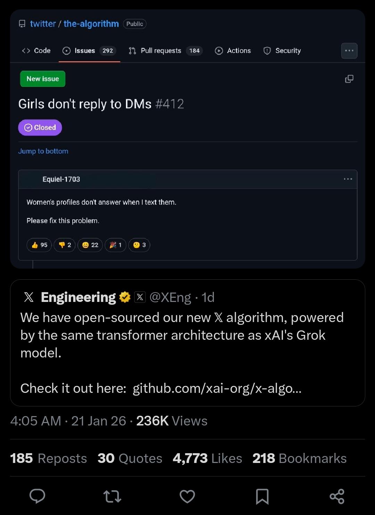The width and height of the screenshot is (375, 515).
Task: Click the copy/duplicate icon near New issue
Action: pos(349,79)
